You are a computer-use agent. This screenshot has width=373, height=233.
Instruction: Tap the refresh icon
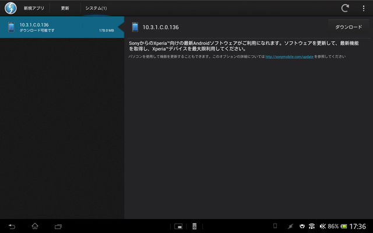click(345, 8)
